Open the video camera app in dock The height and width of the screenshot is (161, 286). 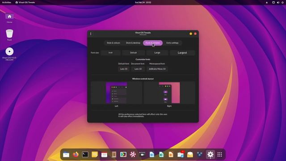click(x=142, y=155)
